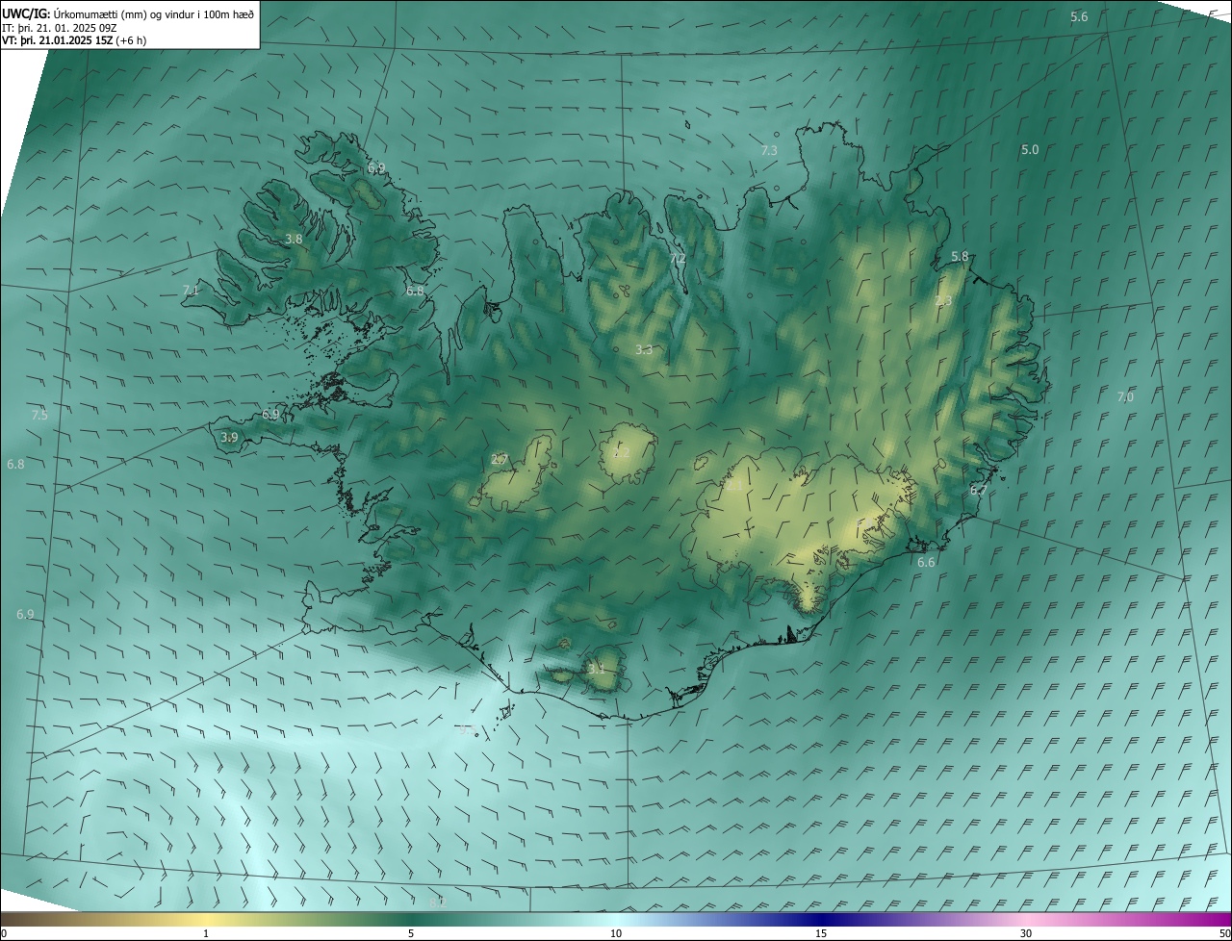Click the 2.7 value label on the glacier
This screenshot has width=1232, height=941.
499,460
